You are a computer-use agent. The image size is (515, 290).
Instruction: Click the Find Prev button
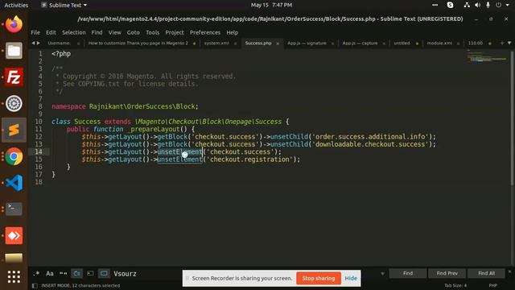447,273
